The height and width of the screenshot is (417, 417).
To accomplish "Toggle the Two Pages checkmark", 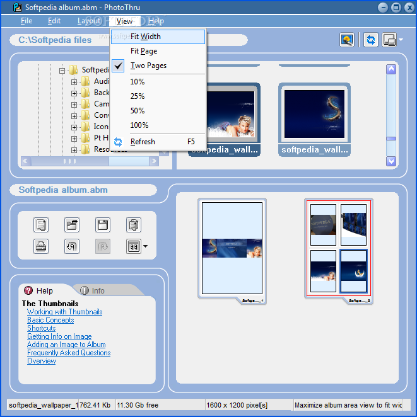I will click(118, 66).
